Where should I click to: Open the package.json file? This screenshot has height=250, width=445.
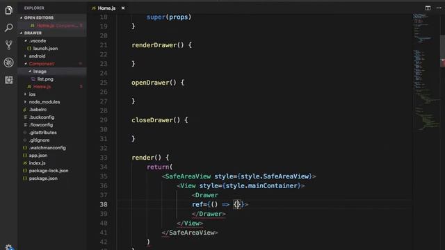pyautogui.click(x=53, y=178)
